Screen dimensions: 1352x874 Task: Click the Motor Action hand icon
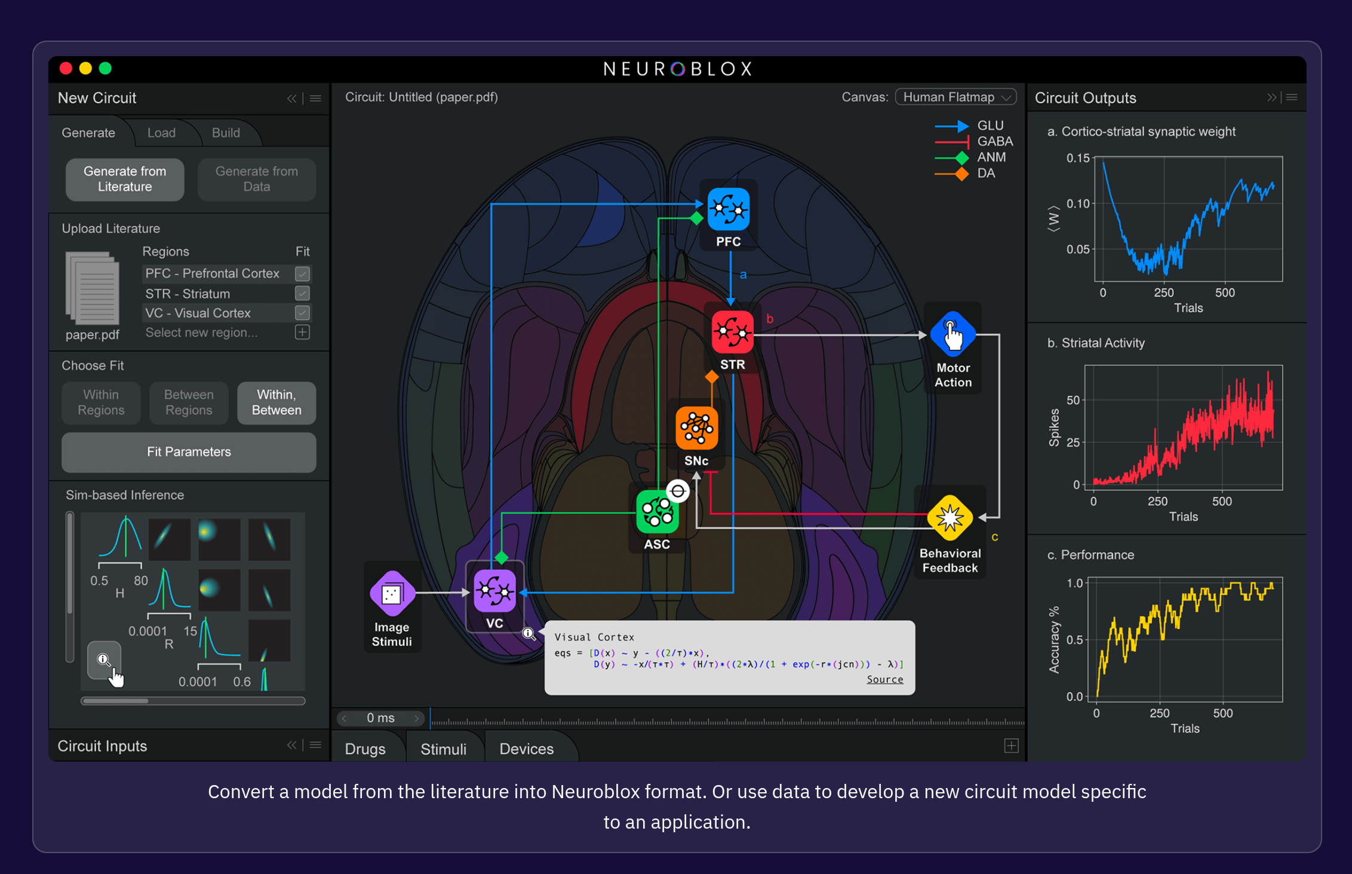click(x=952, y=334)
